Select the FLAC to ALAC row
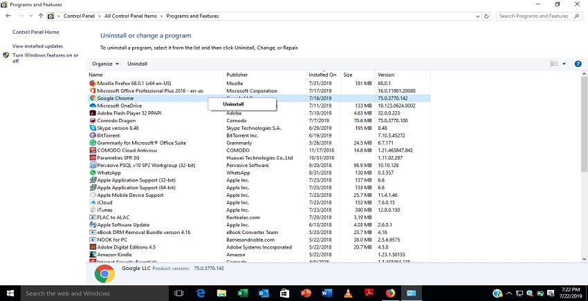The height and width of the screenshot is (301, 588). pyautogui.click(x=259, y=217)
